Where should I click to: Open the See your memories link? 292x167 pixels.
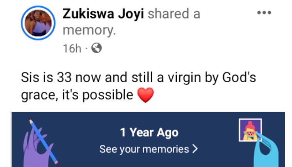coord(144,149)
